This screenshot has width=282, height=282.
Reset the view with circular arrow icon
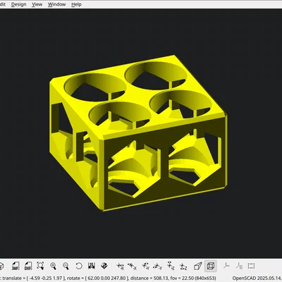click(79, 266)
